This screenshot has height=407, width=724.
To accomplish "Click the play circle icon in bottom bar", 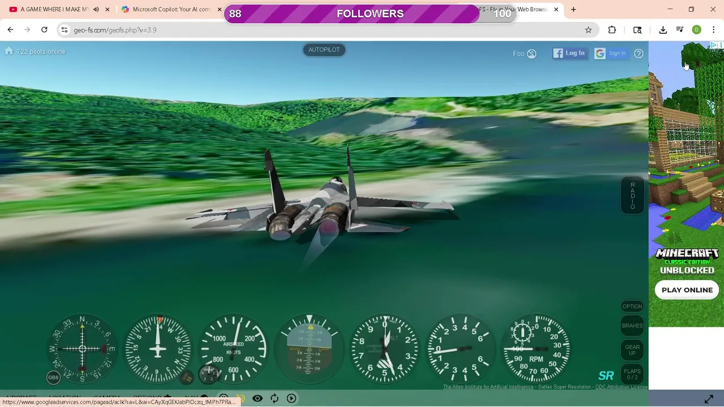I will [291, 399].
